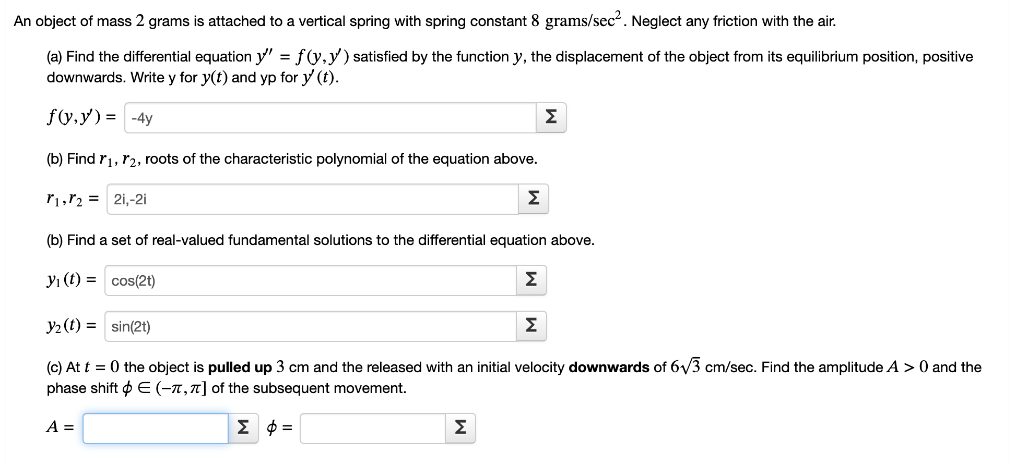Highlight the answer text -4y

(140, 117)
